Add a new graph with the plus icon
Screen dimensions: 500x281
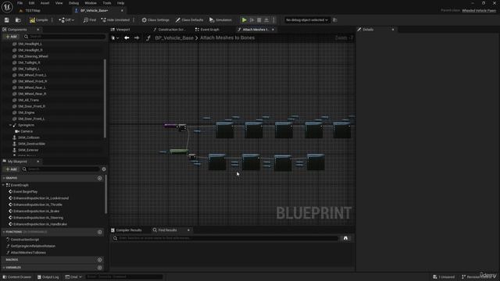[99, 178]
